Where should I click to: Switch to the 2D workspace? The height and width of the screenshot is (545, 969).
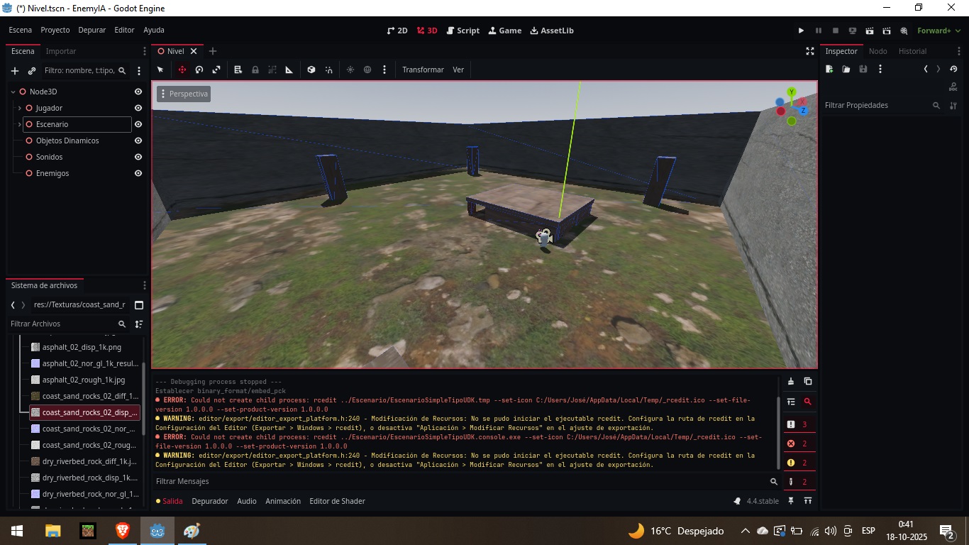click(x=397, y=31)
